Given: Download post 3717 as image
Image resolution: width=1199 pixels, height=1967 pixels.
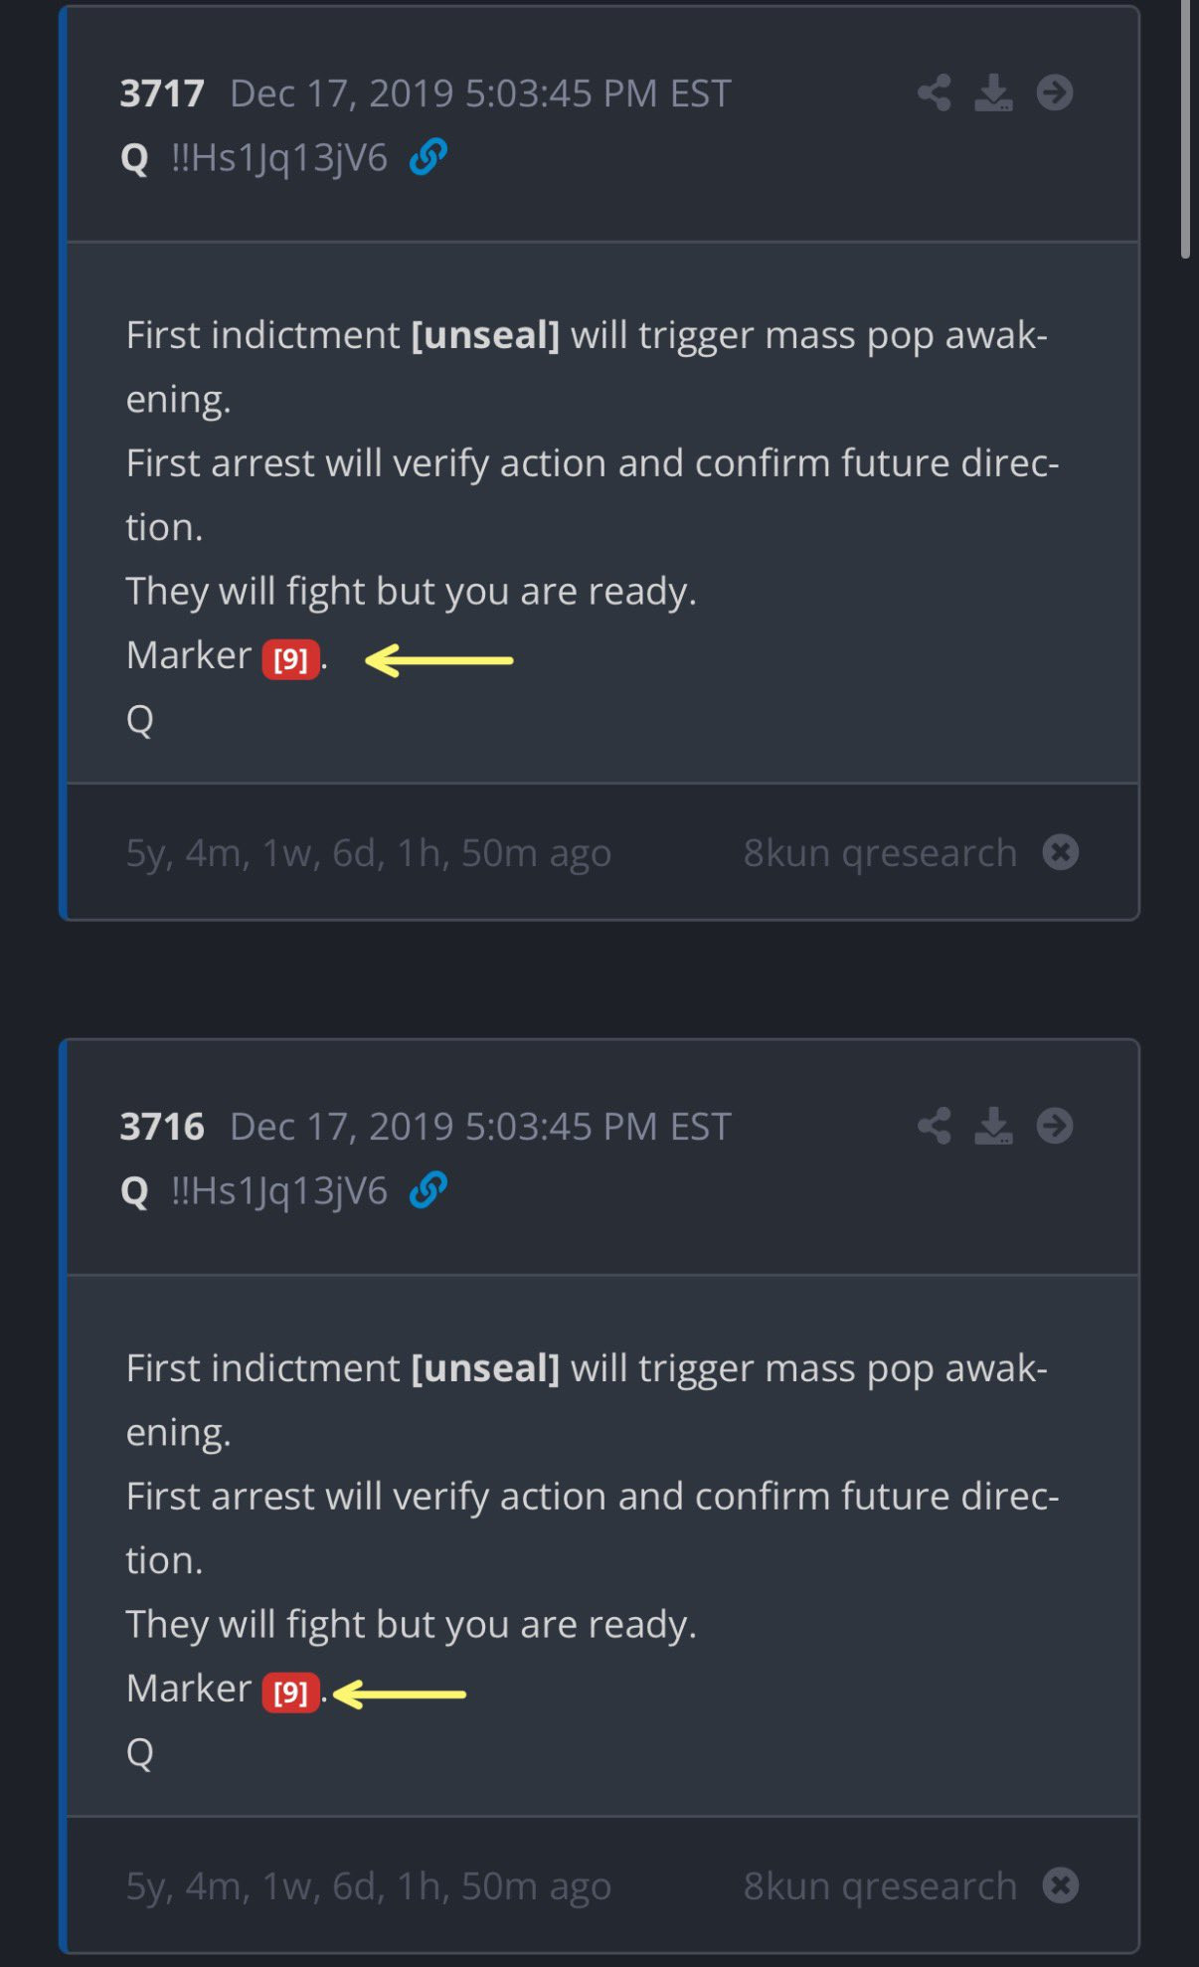Looking at the screenshot, I should (993, 93).
